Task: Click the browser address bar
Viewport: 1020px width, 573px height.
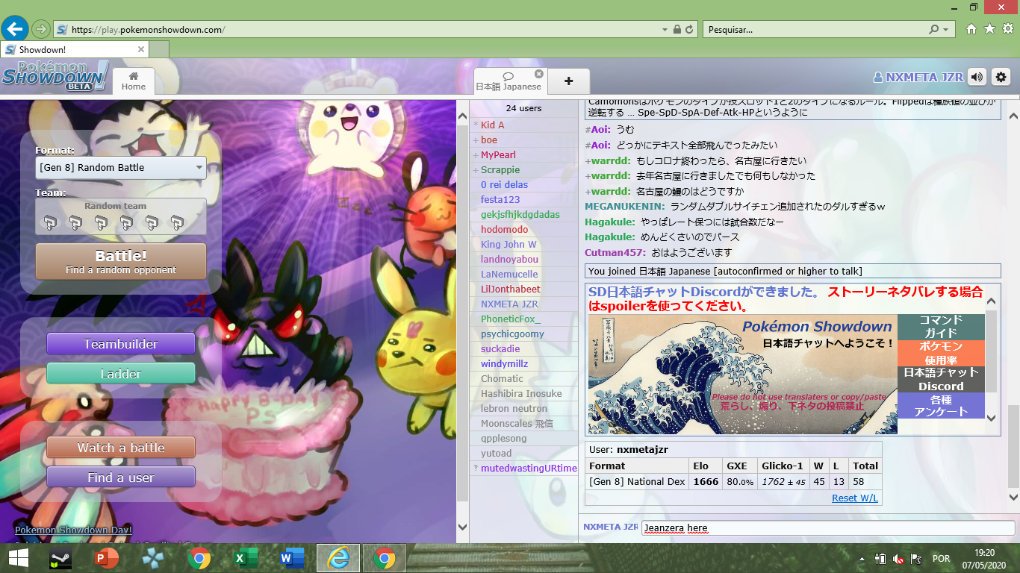Action: point(358,29)
